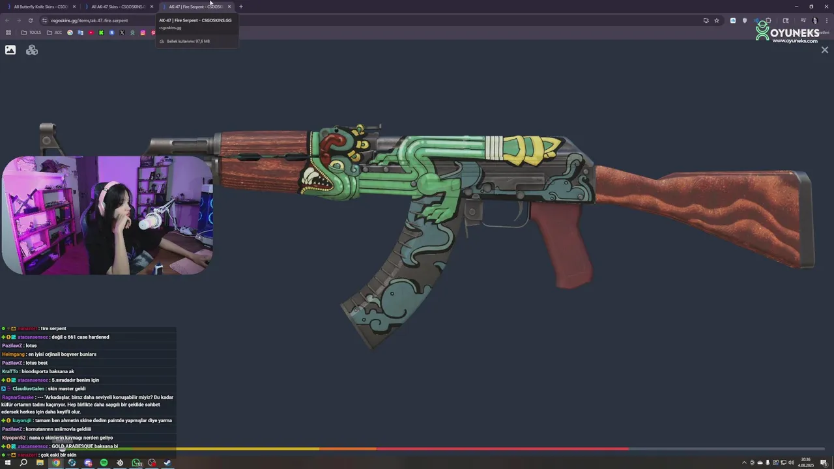Viewport: 834px width, 469px height.
Task: Click chat message 'skin master geldi'
Action: coord(66,389)
